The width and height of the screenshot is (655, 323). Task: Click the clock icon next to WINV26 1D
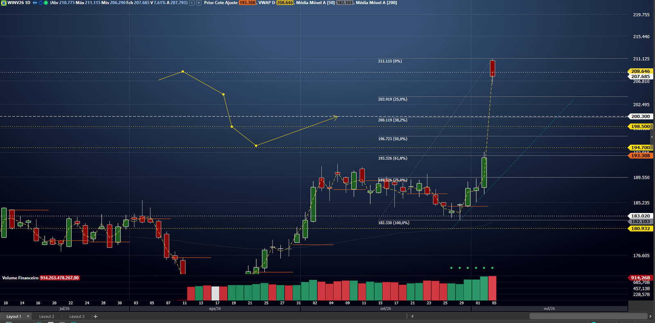pos(41,3)
